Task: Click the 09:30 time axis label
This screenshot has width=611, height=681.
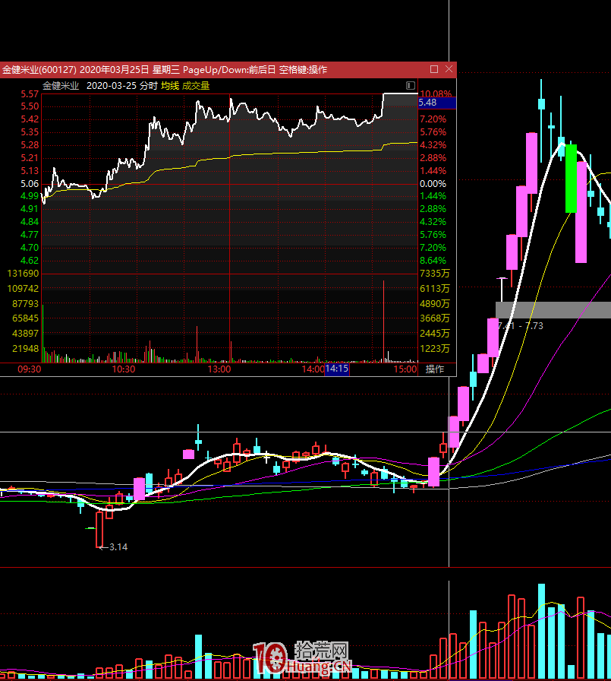Action: click(30, 369)
